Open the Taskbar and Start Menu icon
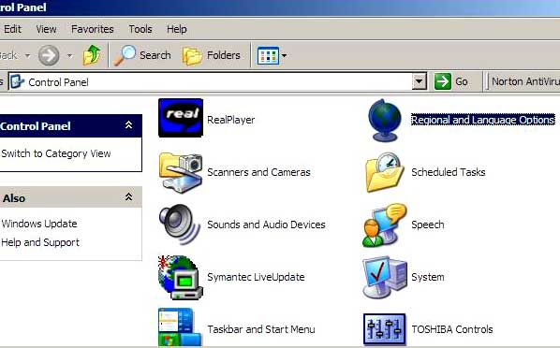The image size is (560, 348). [x=180, y=327]
